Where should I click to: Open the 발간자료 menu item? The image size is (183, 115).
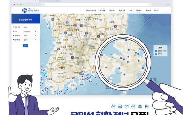click(102, 10)
